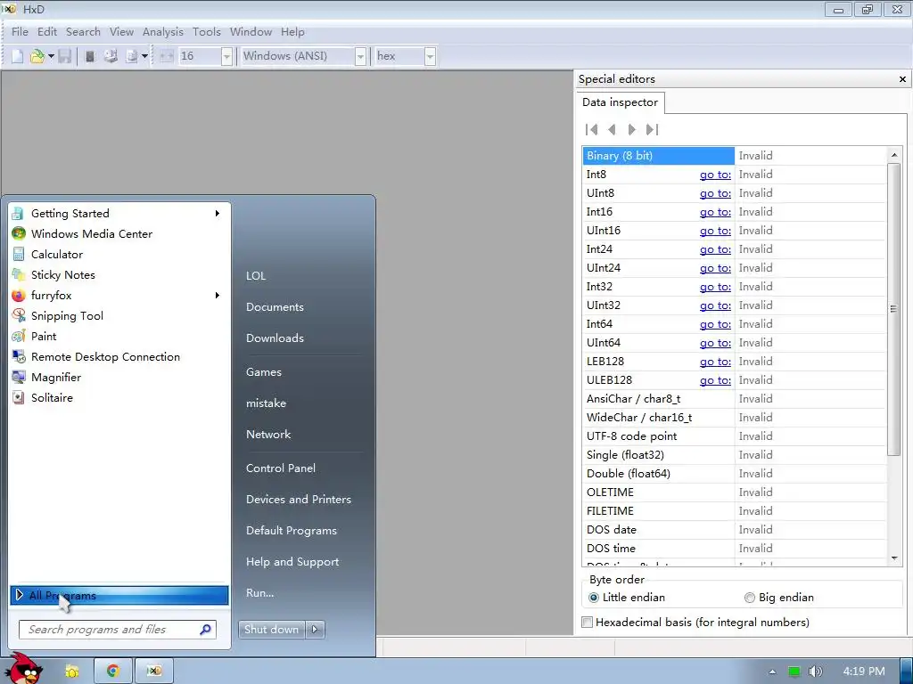Click the volume icon in system tray
Viewport: 913px width, 684px height.
pos(815,672)
